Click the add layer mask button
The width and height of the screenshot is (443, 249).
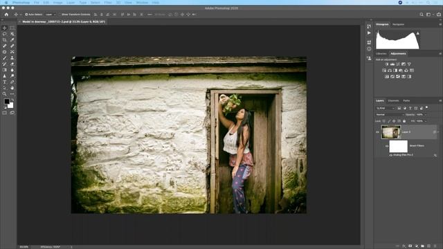(410, 246)
